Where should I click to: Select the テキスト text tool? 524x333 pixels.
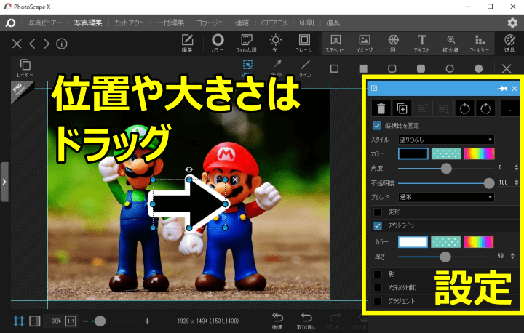click(421, 44)
